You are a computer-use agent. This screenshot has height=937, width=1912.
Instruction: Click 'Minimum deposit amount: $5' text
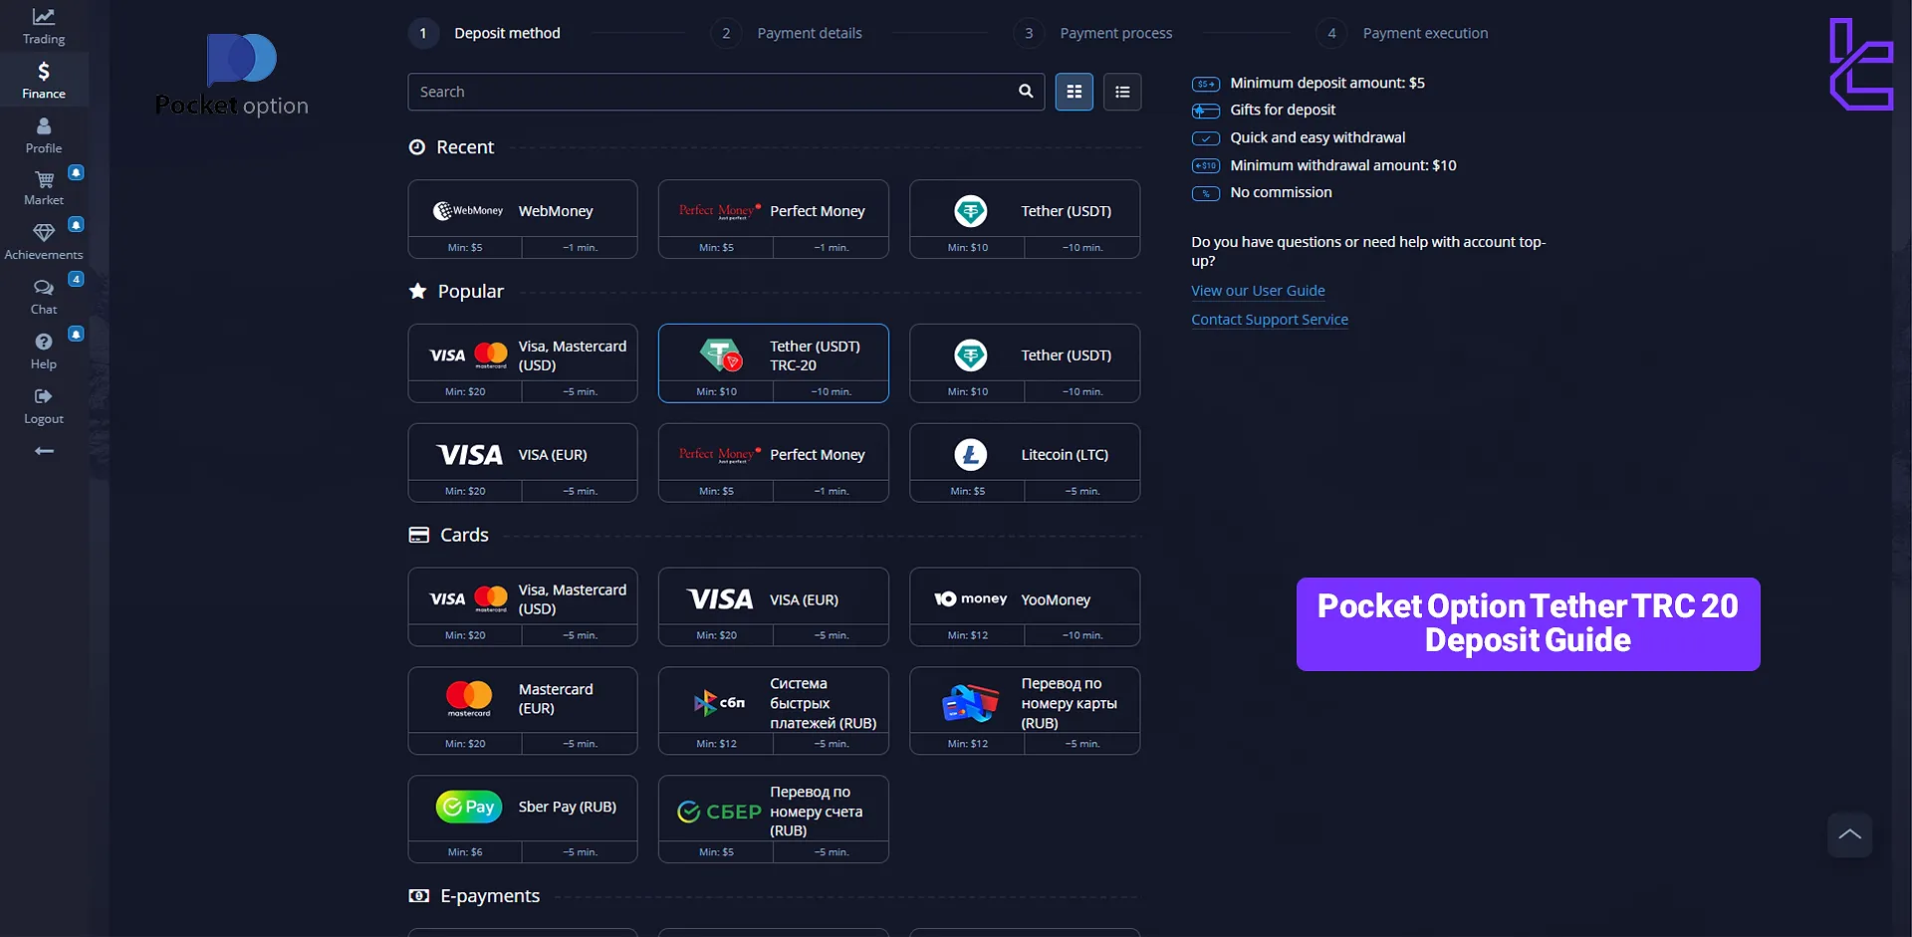tap(1327, 83)
